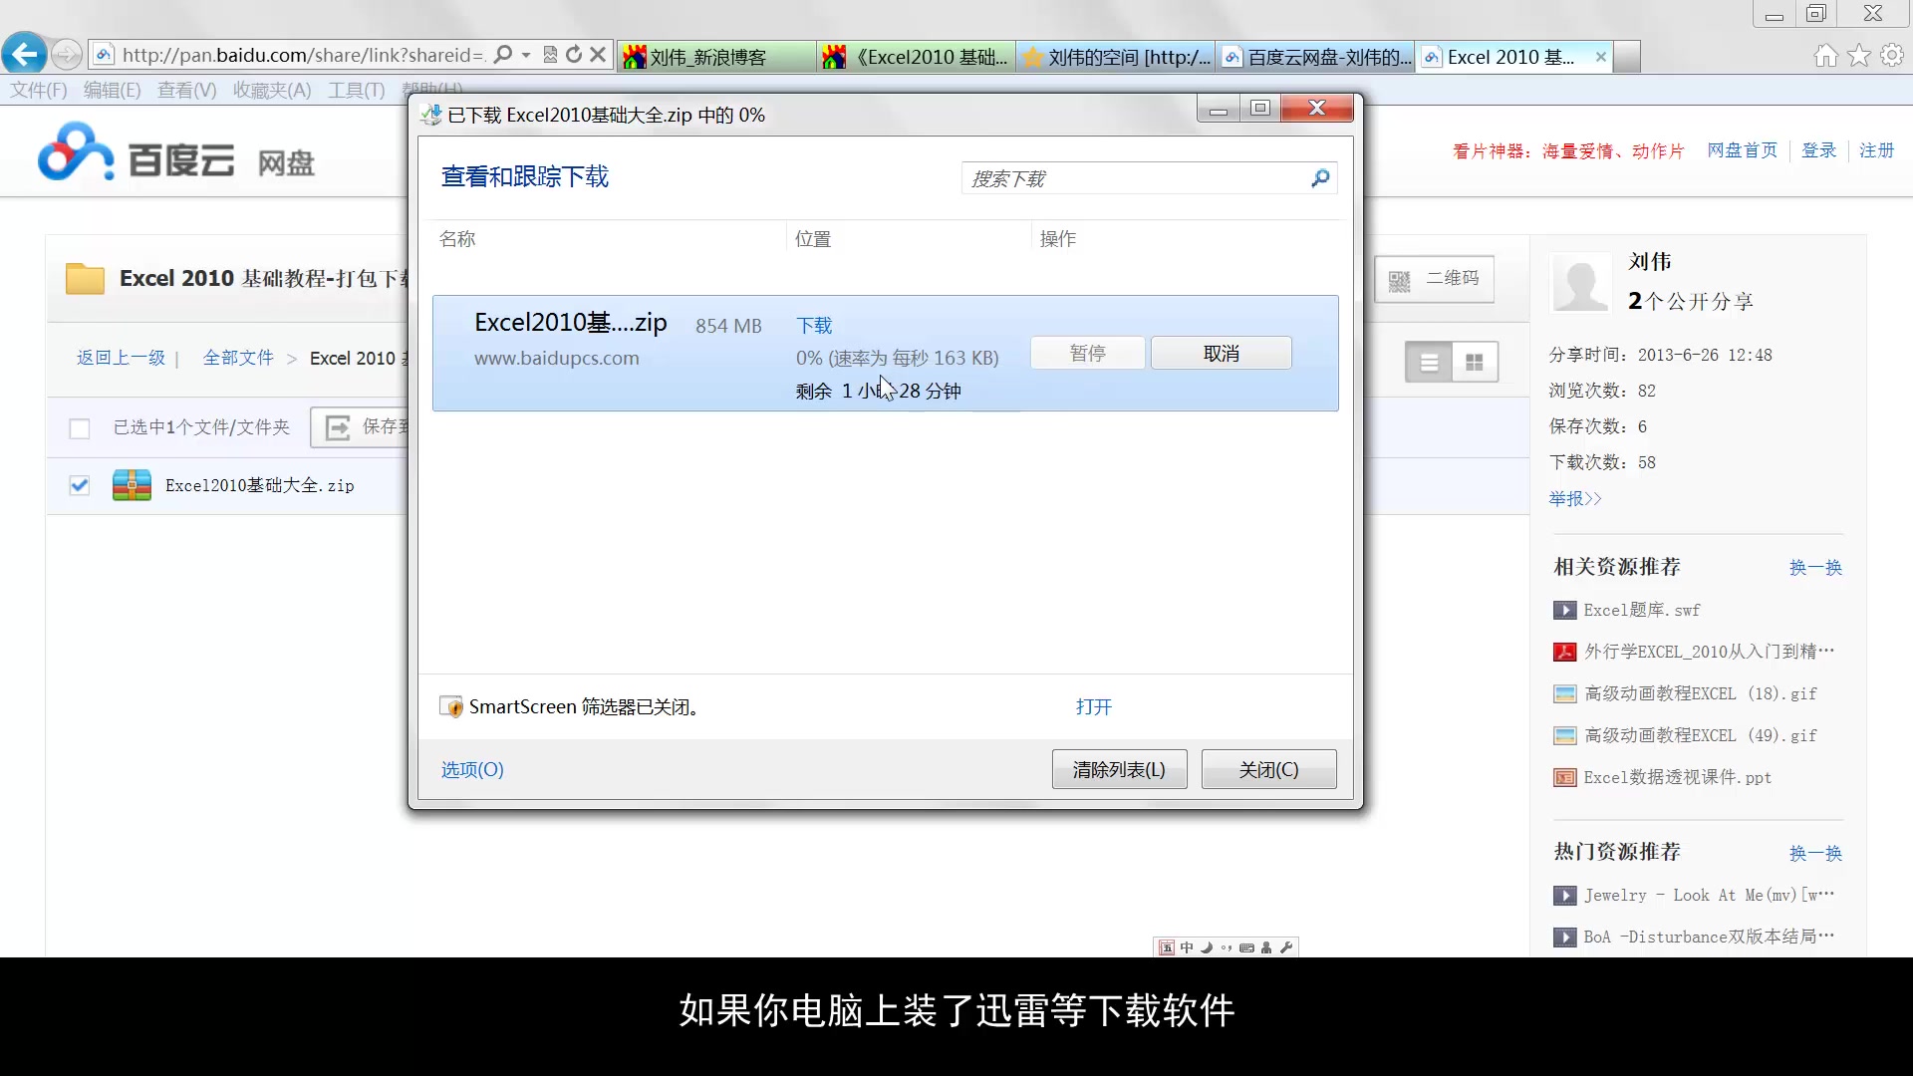Click the browser forward arrow button
1913x1076 pixels.
(67, 55)
